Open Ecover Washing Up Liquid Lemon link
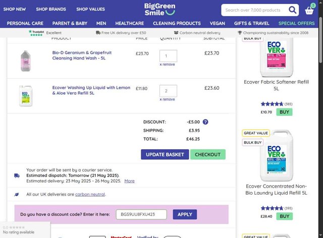 click(91, 90)
